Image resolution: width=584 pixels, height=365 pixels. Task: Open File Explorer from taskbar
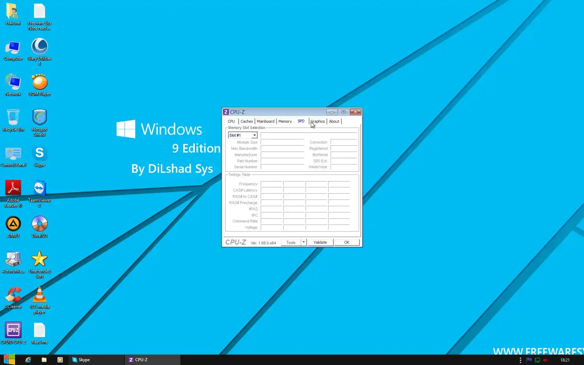click(44, 360)
